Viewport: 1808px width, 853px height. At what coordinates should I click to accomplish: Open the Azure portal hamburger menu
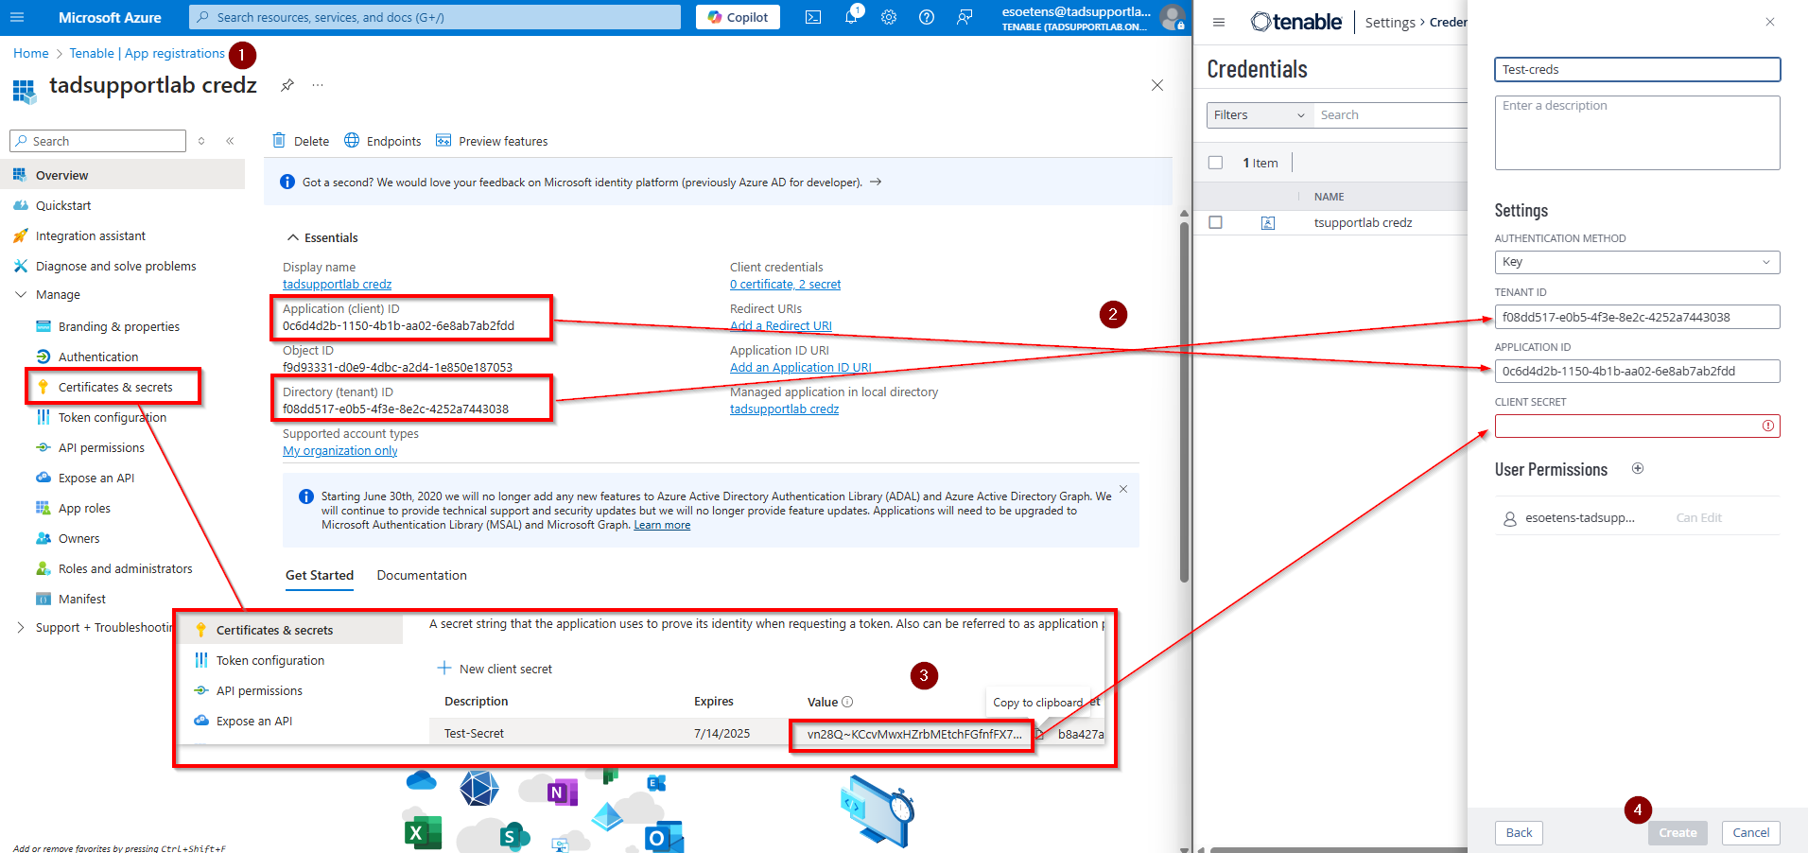click(17, 17)
